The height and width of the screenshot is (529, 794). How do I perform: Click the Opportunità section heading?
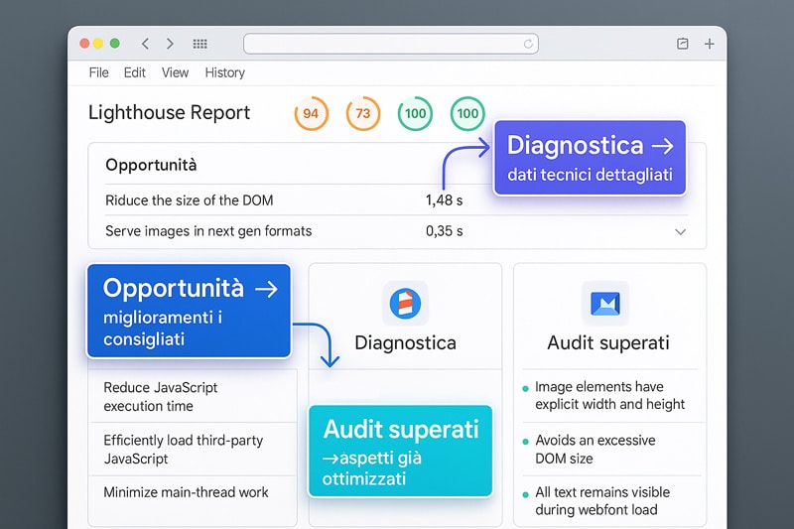(x=151, y=165)
